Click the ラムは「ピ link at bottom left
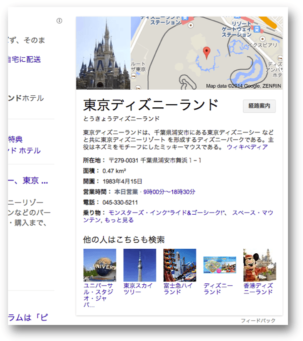The height and width of the screenshot is (341, 303). click(x=28, y=317)
